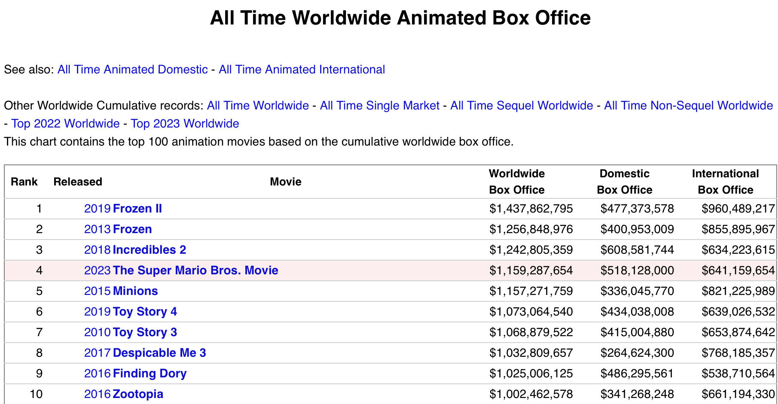Click the 2013 release year beside Frozen
The width and height of the screenshot is (778, 404).
tap(97, 229)
